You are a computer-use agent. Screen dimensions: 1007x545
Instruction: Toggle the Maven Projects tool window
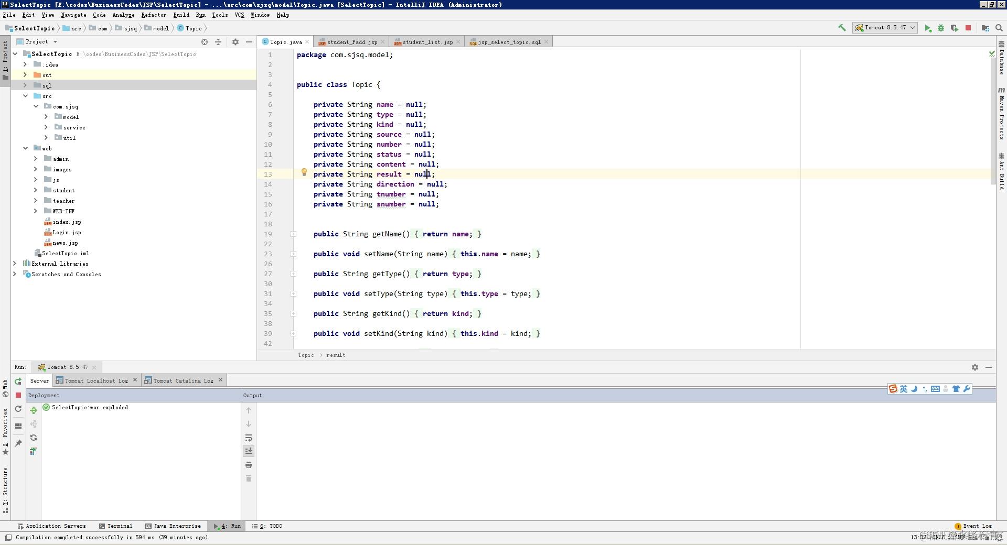pos(1001,114)
